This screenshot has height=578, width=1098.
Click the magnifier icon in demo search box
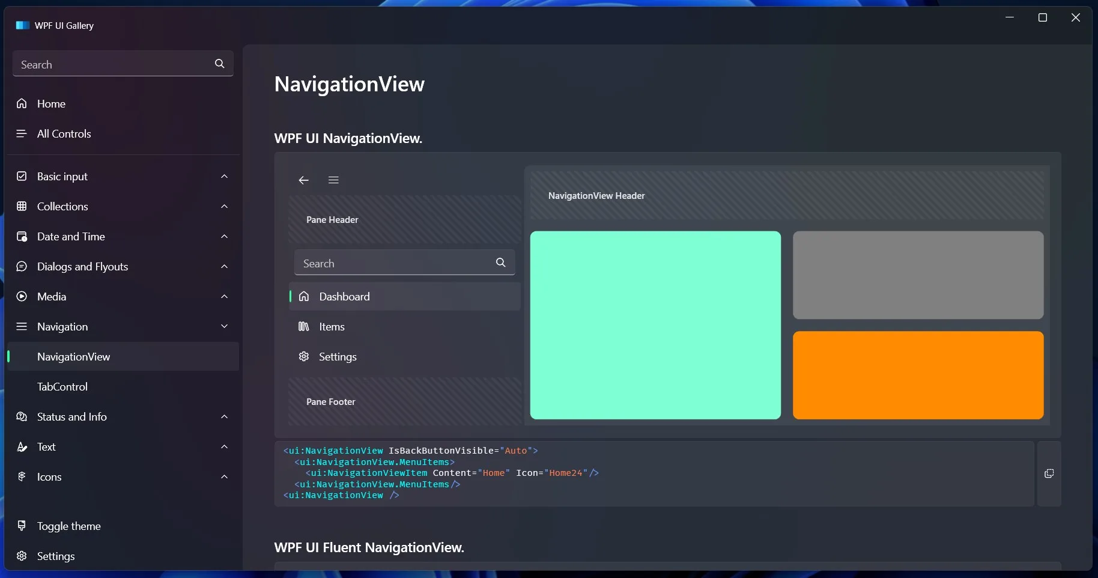point(501,263)
